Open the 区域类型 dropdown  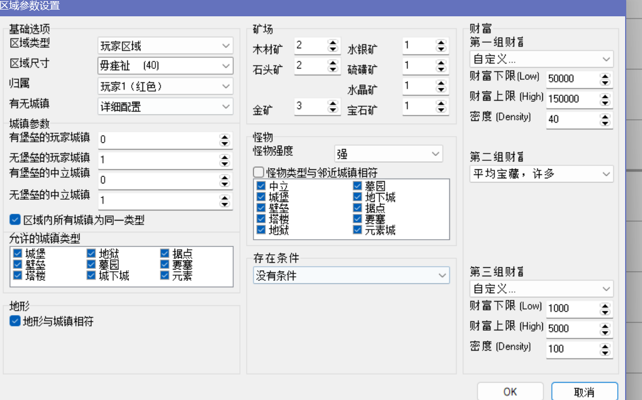coord(166,46)
